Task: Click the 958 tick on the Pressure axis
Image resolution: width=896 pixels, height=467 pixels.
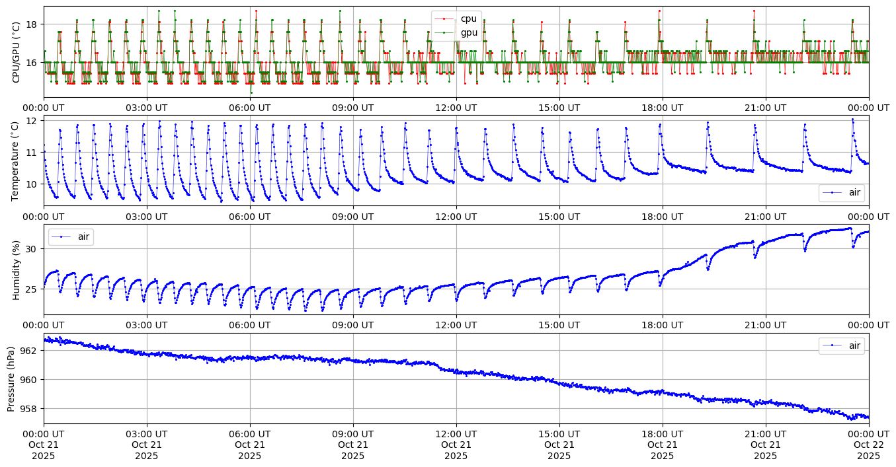Action: click(30, 409)
